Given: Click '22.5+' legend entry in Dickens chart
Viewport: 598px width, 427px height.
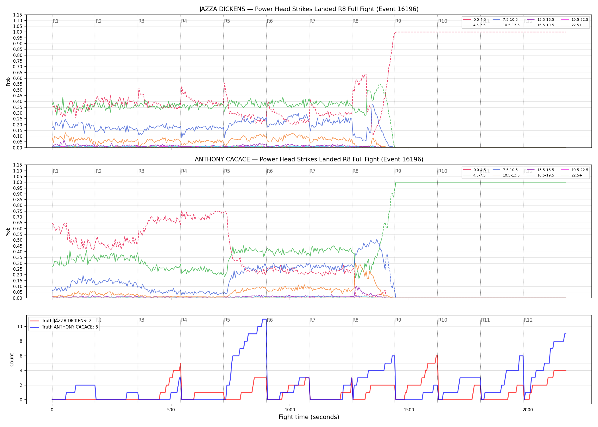Looking at the screenshot, I should click(x=572, y=25).
